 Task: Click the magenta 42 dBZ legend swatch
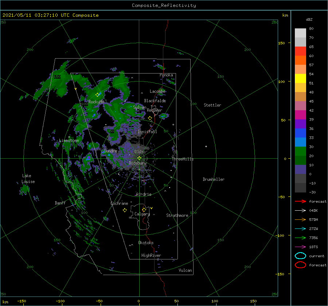pos(300,115)
